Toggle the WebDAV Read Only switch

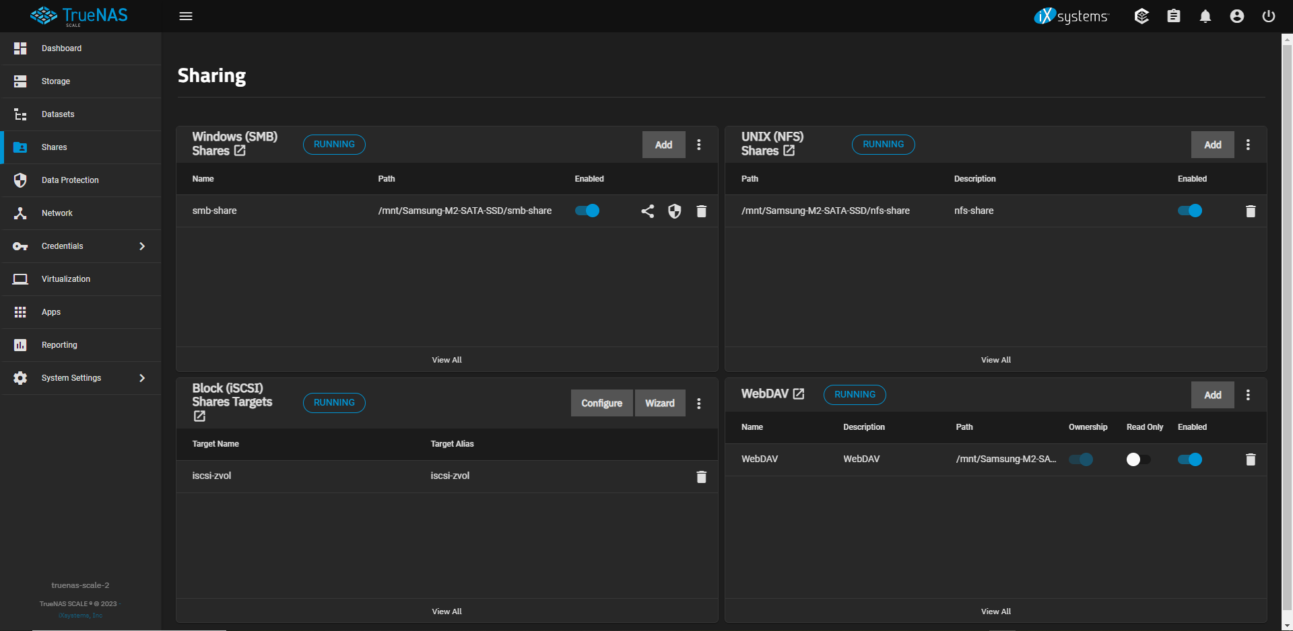[1138, 459]
